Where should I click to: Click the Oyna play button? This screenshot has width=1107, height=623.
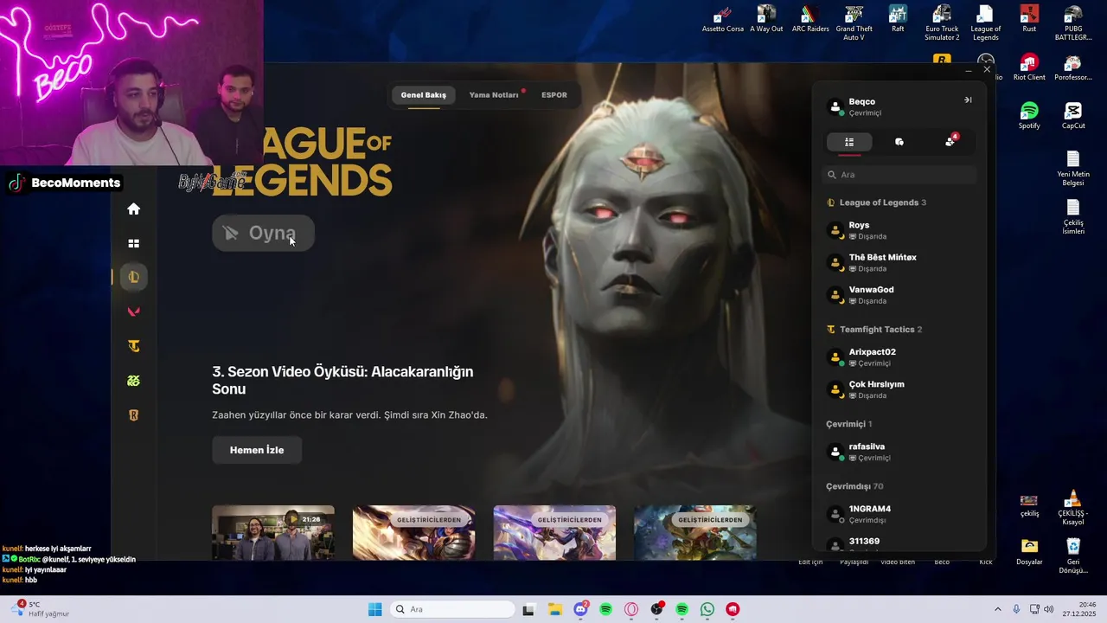click(263, 233)
